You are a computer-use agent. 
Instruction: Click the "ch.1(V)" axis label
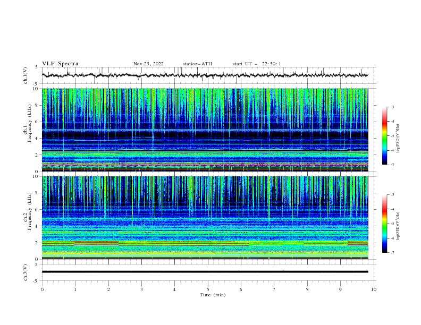26,75
